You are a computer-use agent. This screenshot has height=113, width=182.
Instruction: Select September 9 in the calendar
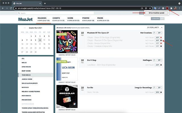click(x=36, y=40)
